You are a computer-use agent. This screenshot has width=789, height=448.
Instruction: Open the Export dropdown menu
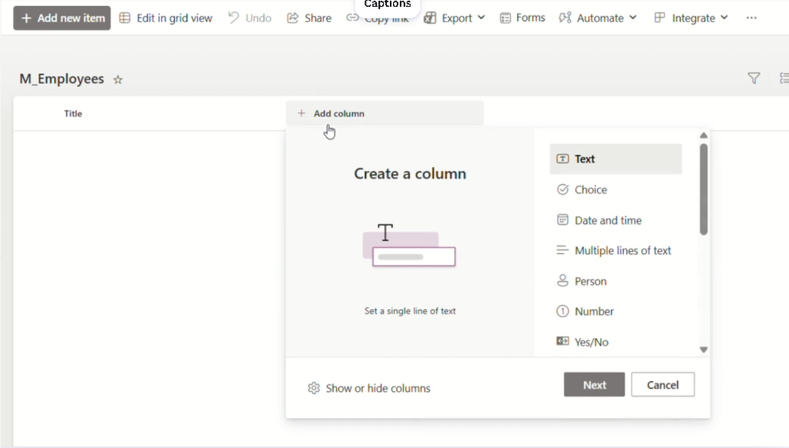click(455, 18)
